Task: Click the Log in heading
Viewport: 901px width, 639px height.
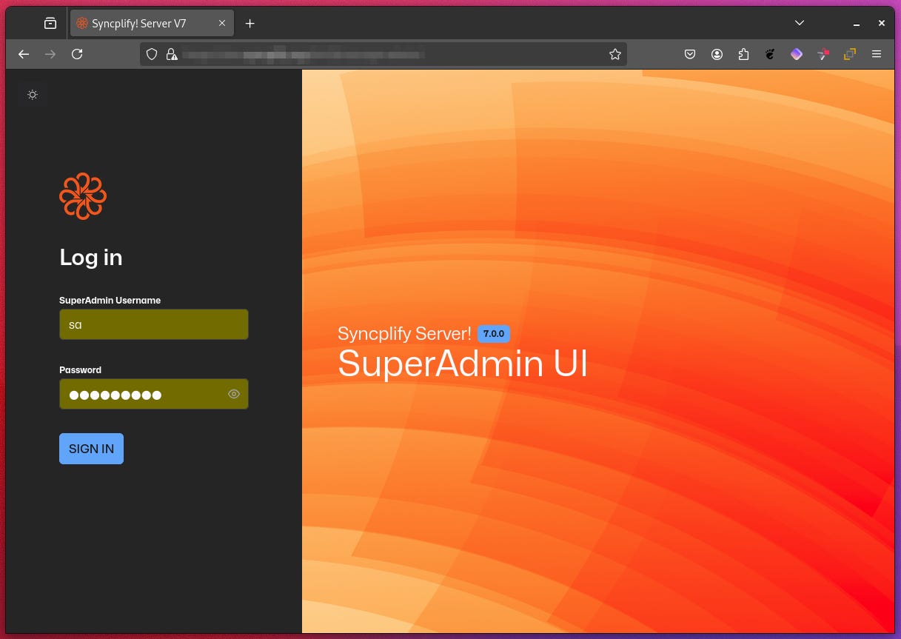Action: 91,258
